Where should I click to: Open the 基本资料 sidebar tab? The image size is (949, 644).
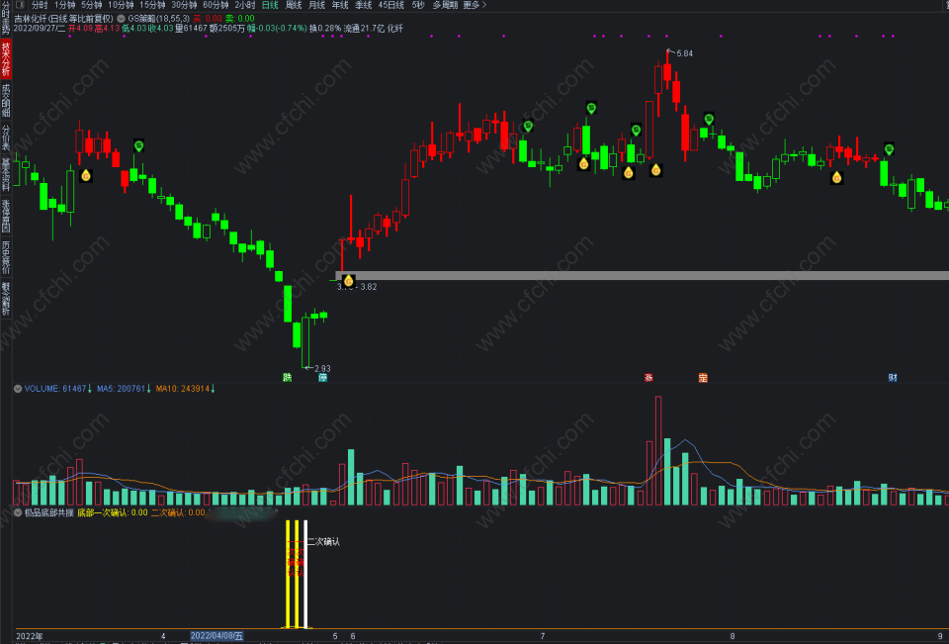point(6,175)
